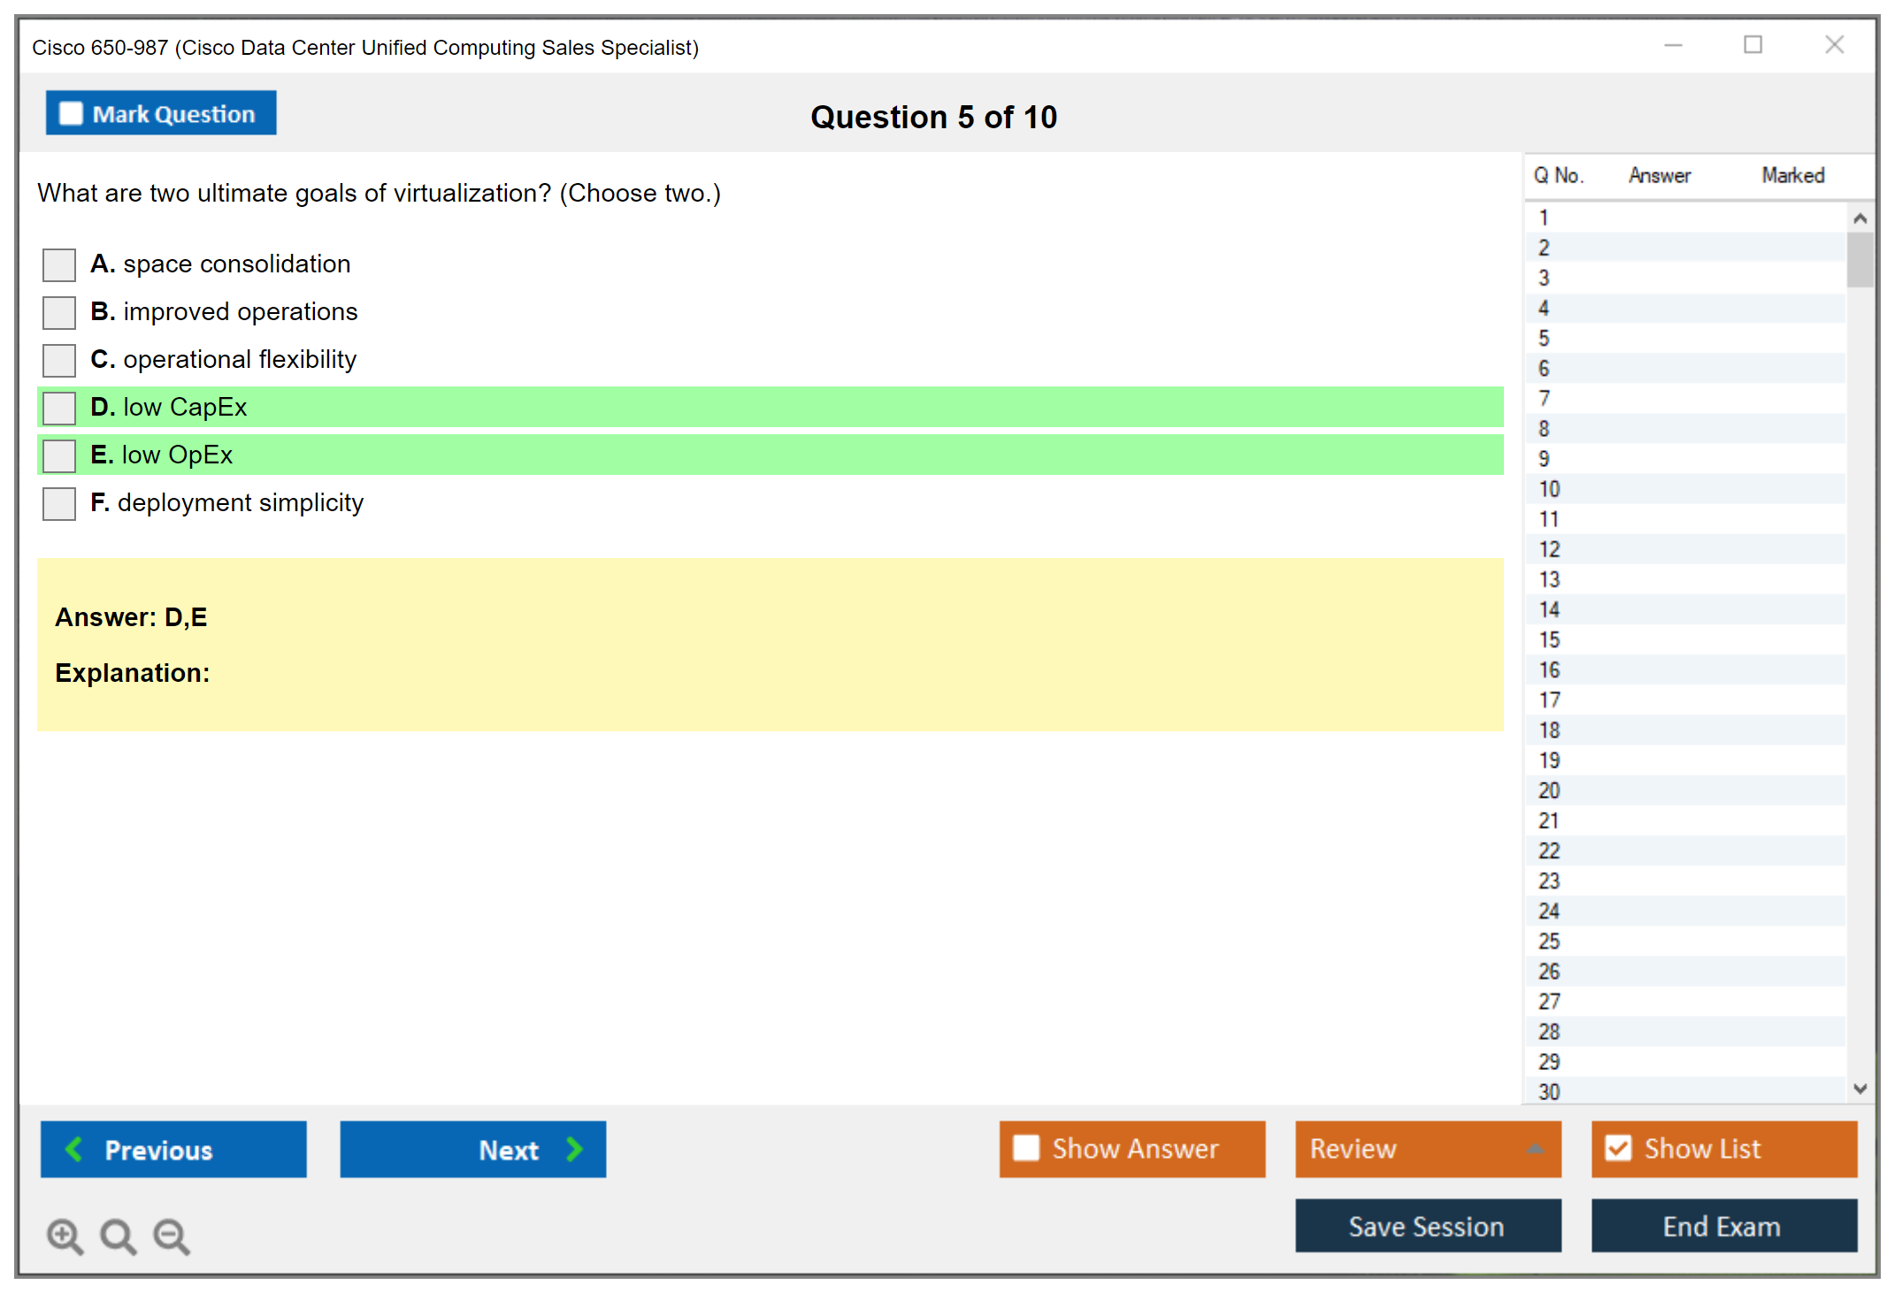Screen dimensions: 1902x1300
Task: Click the green right arrow on Next
Action: tap(575, 1149)
